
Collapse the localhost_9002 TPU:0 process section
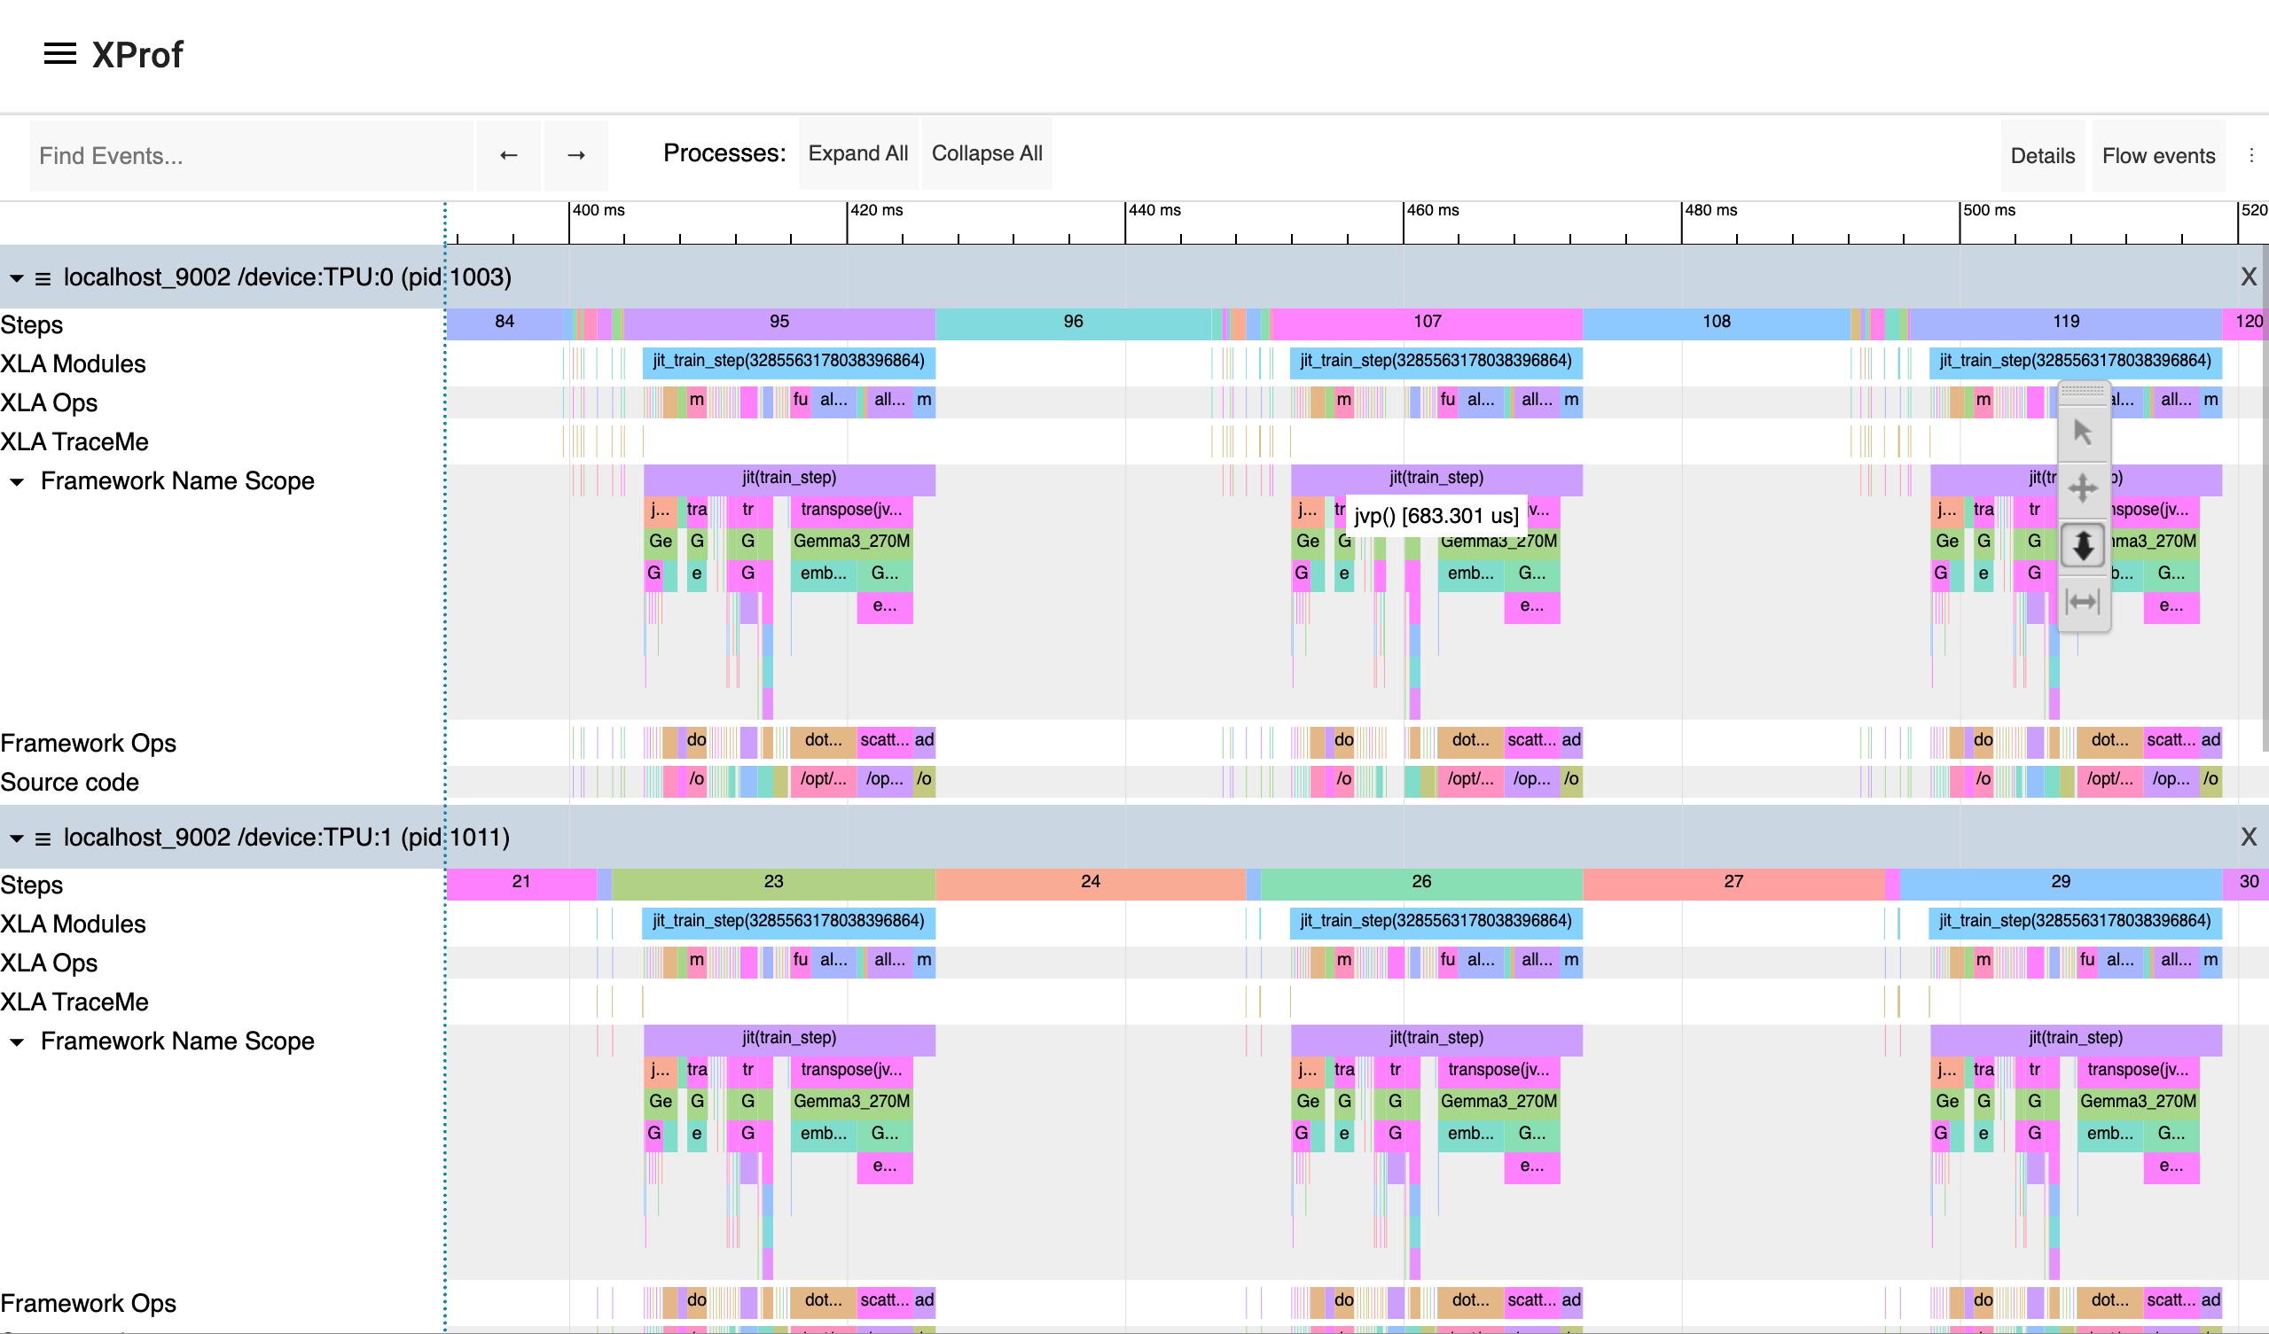14,277
